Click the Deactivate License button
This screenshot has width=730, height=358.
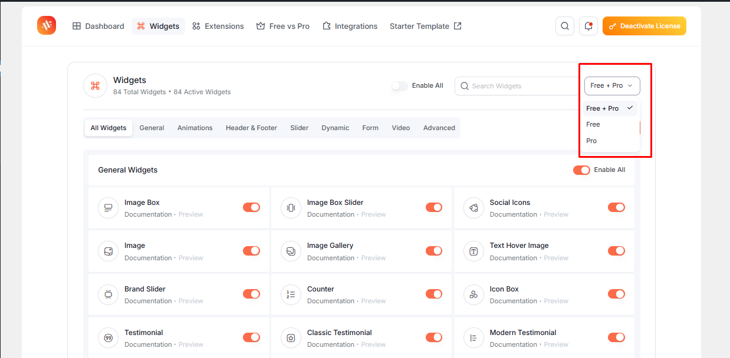(644, 26)
